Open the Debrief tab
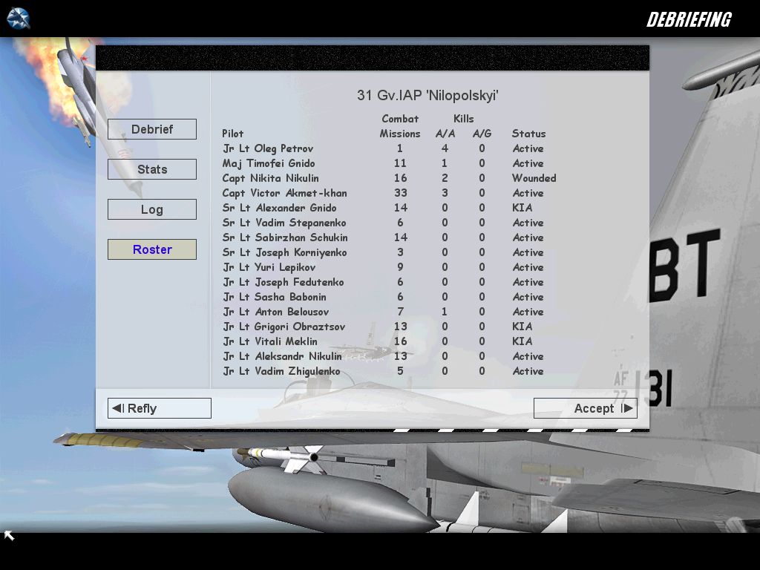Screen dimensions: 760x570 pyautogui.click(x=151, y=129)
